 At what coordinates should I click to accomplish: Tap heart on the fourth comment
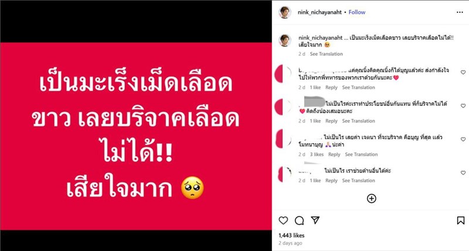point(463,173)
